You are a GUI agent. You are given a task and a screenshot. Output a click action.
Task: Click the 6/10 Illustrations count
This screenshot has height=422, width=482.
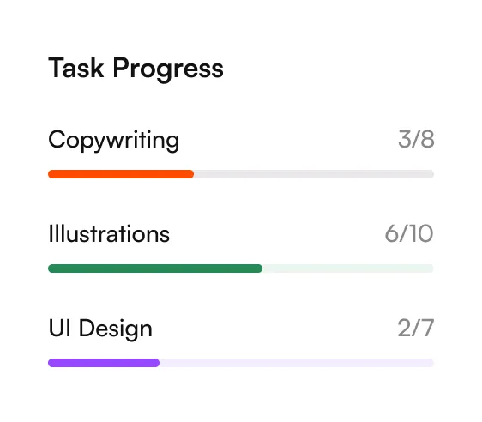point(409,233)
